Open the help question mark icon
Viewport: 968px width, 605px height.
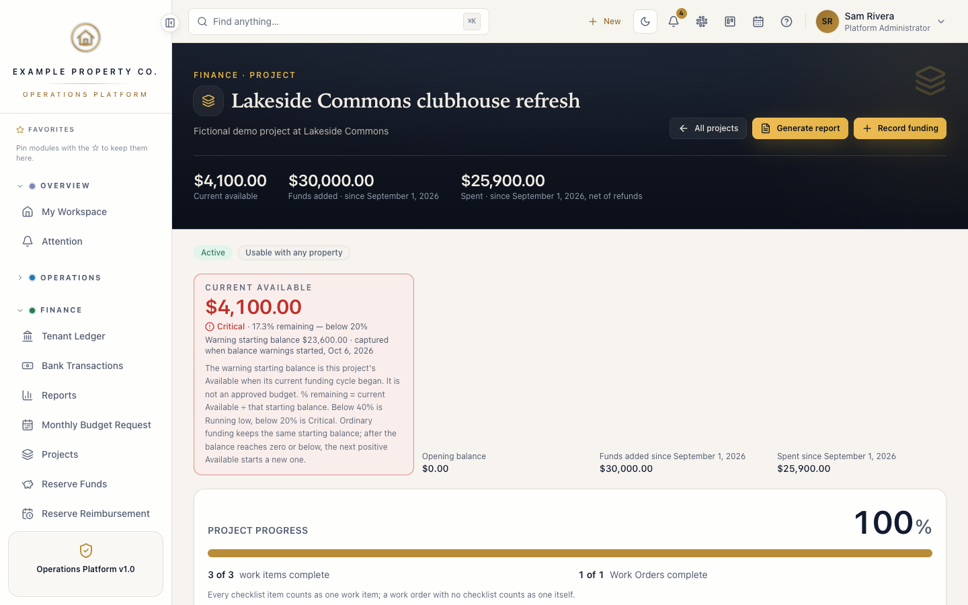click(787, 22)
